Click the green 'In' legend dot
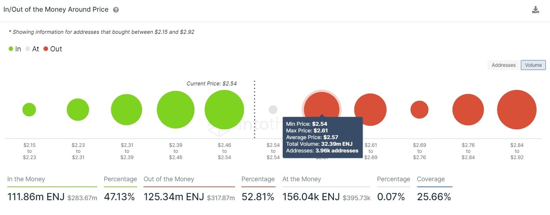550x215 pixels. [10, 48]
